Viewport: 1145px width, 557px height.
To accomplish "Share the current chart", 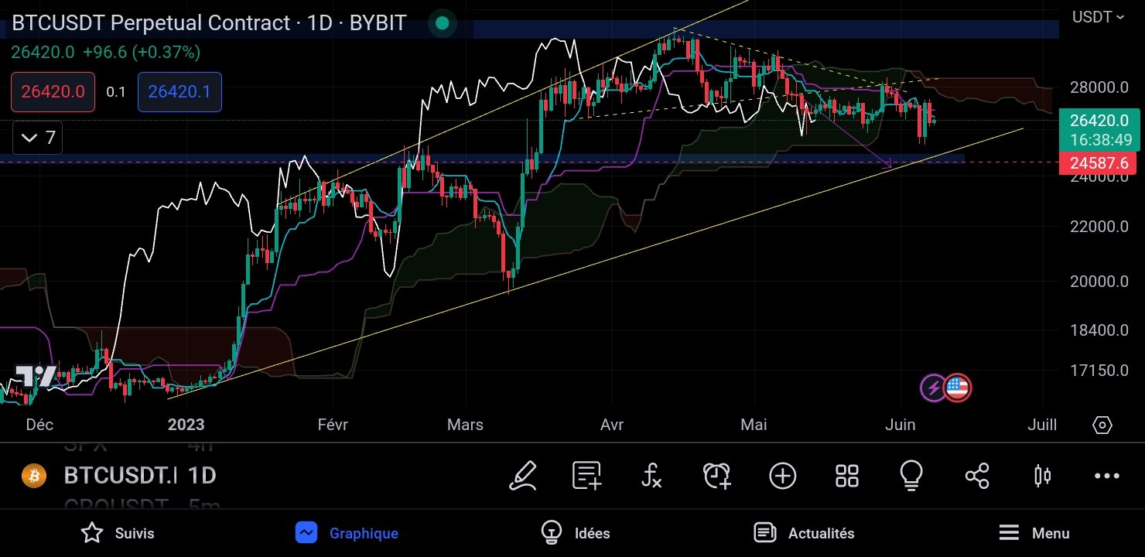I will (977, 476).
